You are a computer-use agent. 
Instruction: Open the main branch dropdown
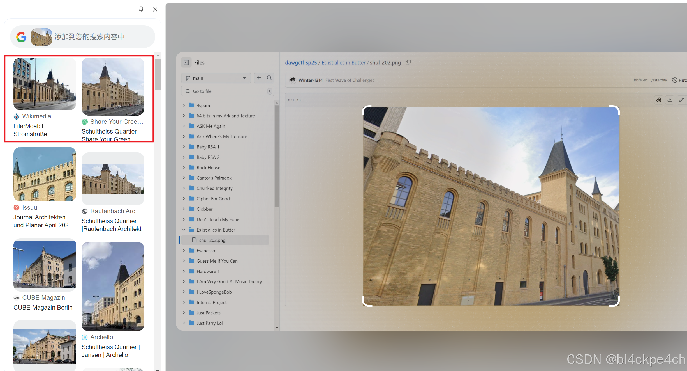coord(216,78)
